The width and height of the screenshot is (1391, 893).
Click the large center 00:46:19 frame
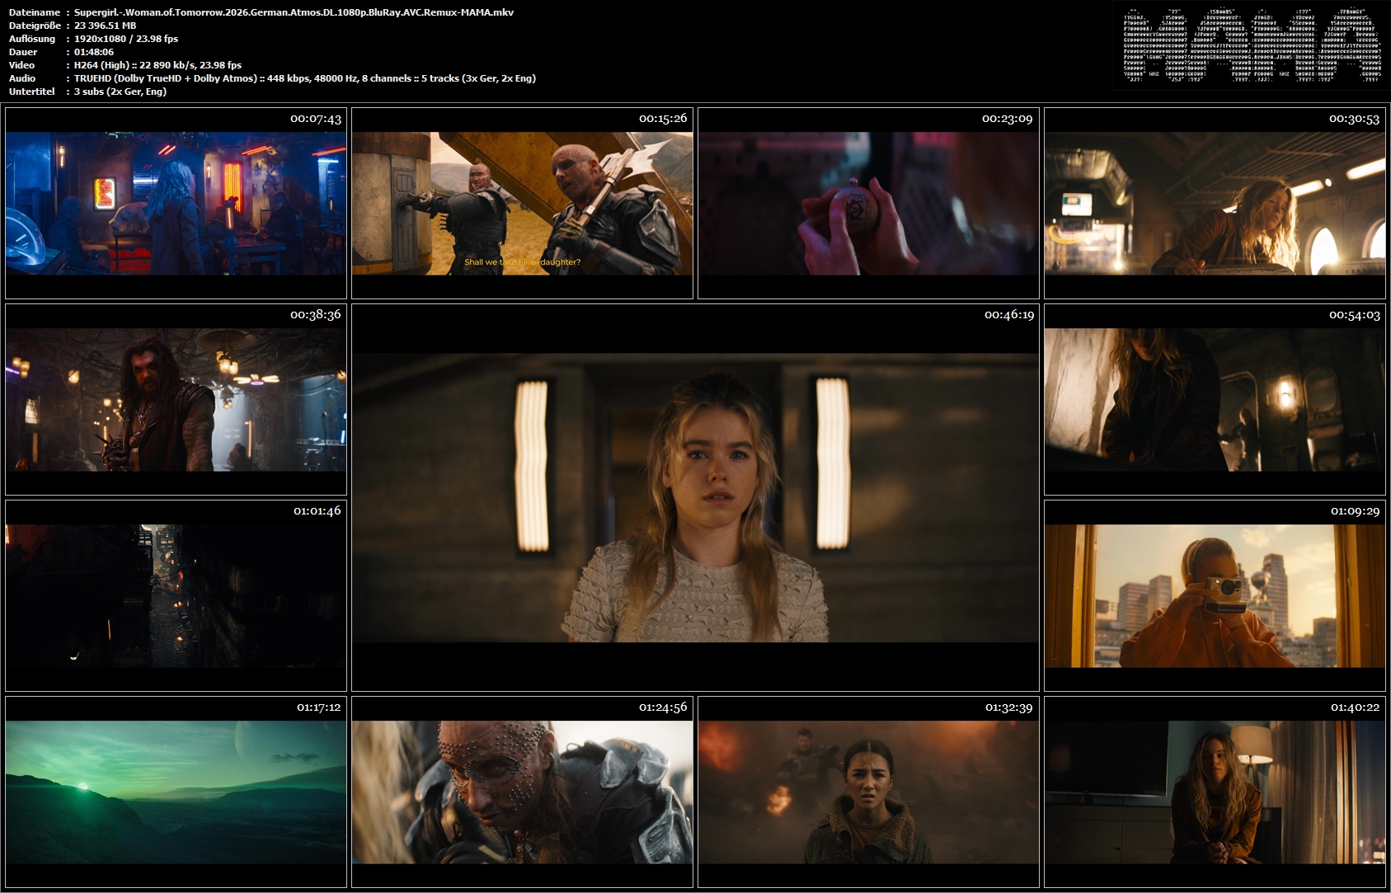[x=695, y=497]
